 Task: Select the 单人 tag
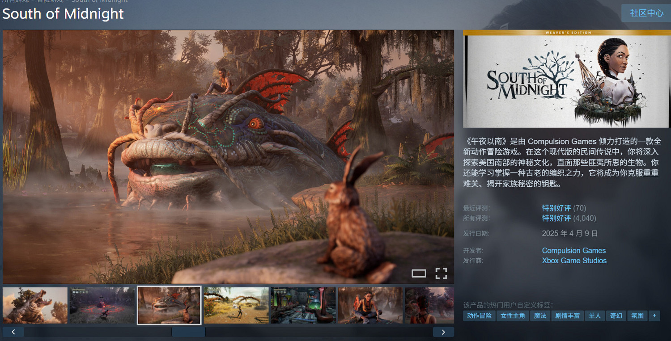[x=595, y=316]
